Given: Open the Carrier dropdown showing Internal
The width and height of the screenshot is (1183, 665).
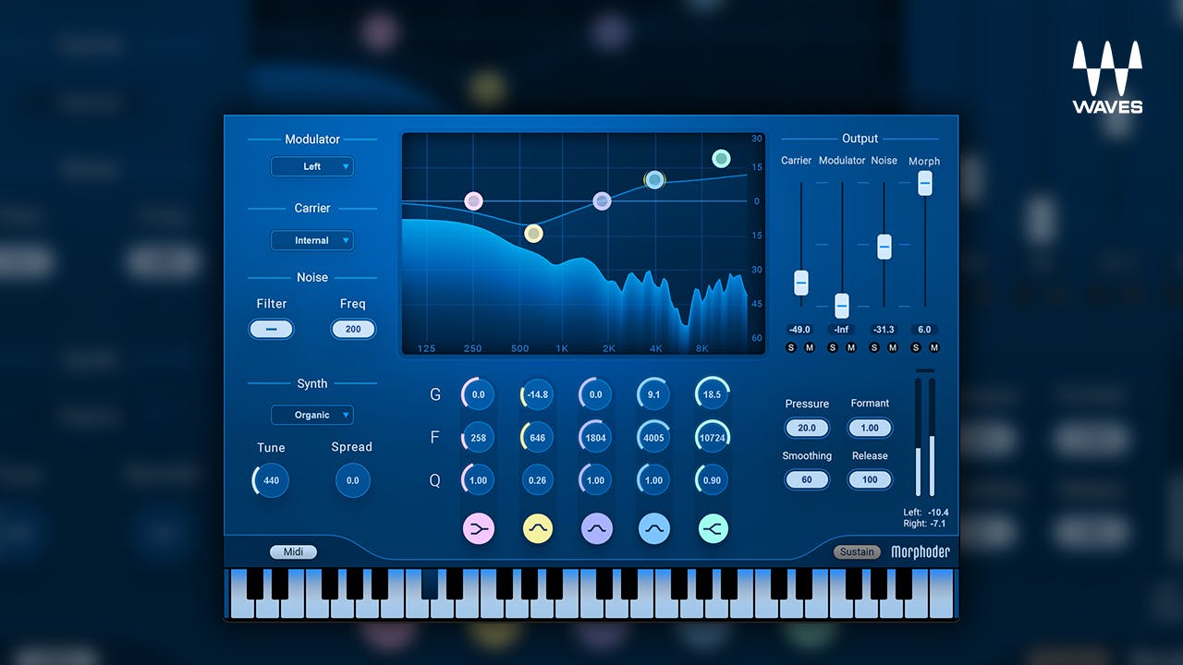Looking at the screenshot, I should [312, 240].
